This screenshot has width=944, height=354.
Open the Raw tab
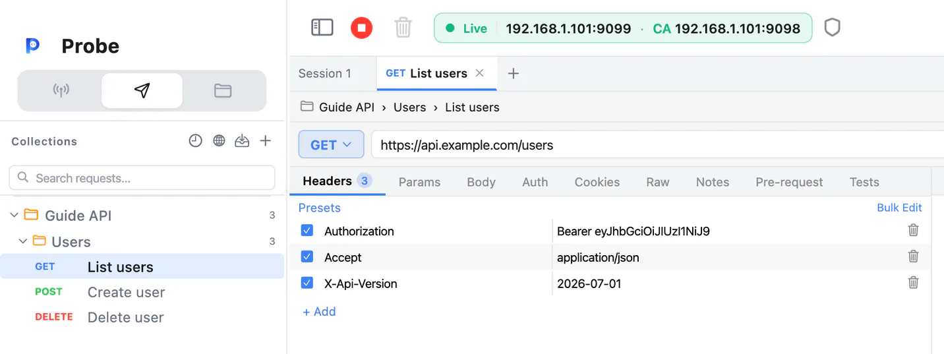(x=658, y=182)
